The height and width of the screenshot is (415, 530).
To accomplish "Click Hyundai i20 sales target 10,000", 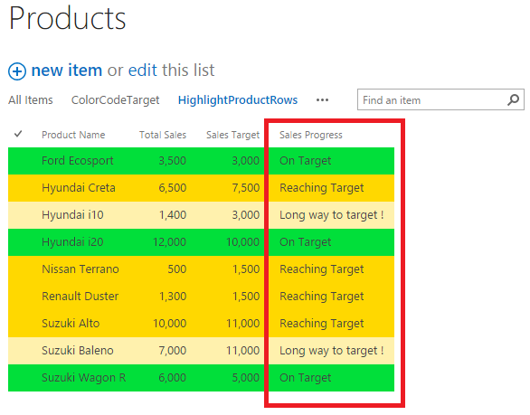I will (x=242, y=242).
